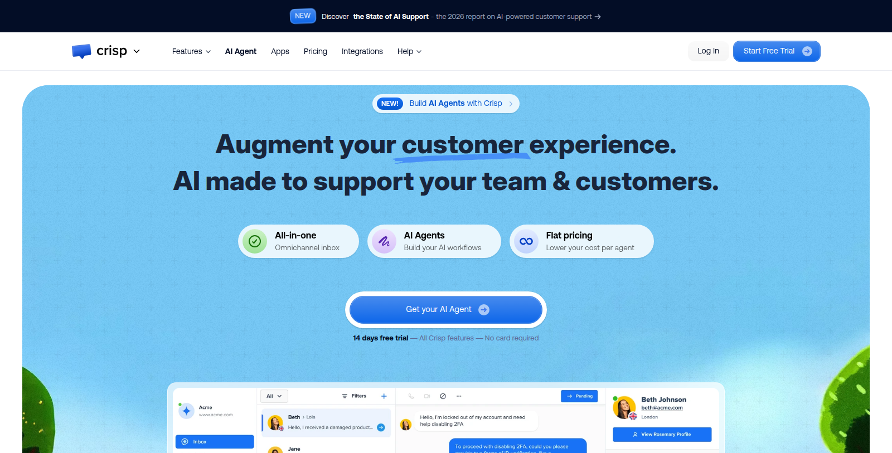This screenshot has width=892, height=453.
Task: Navigate to Integrations
Action: (362, 51)
